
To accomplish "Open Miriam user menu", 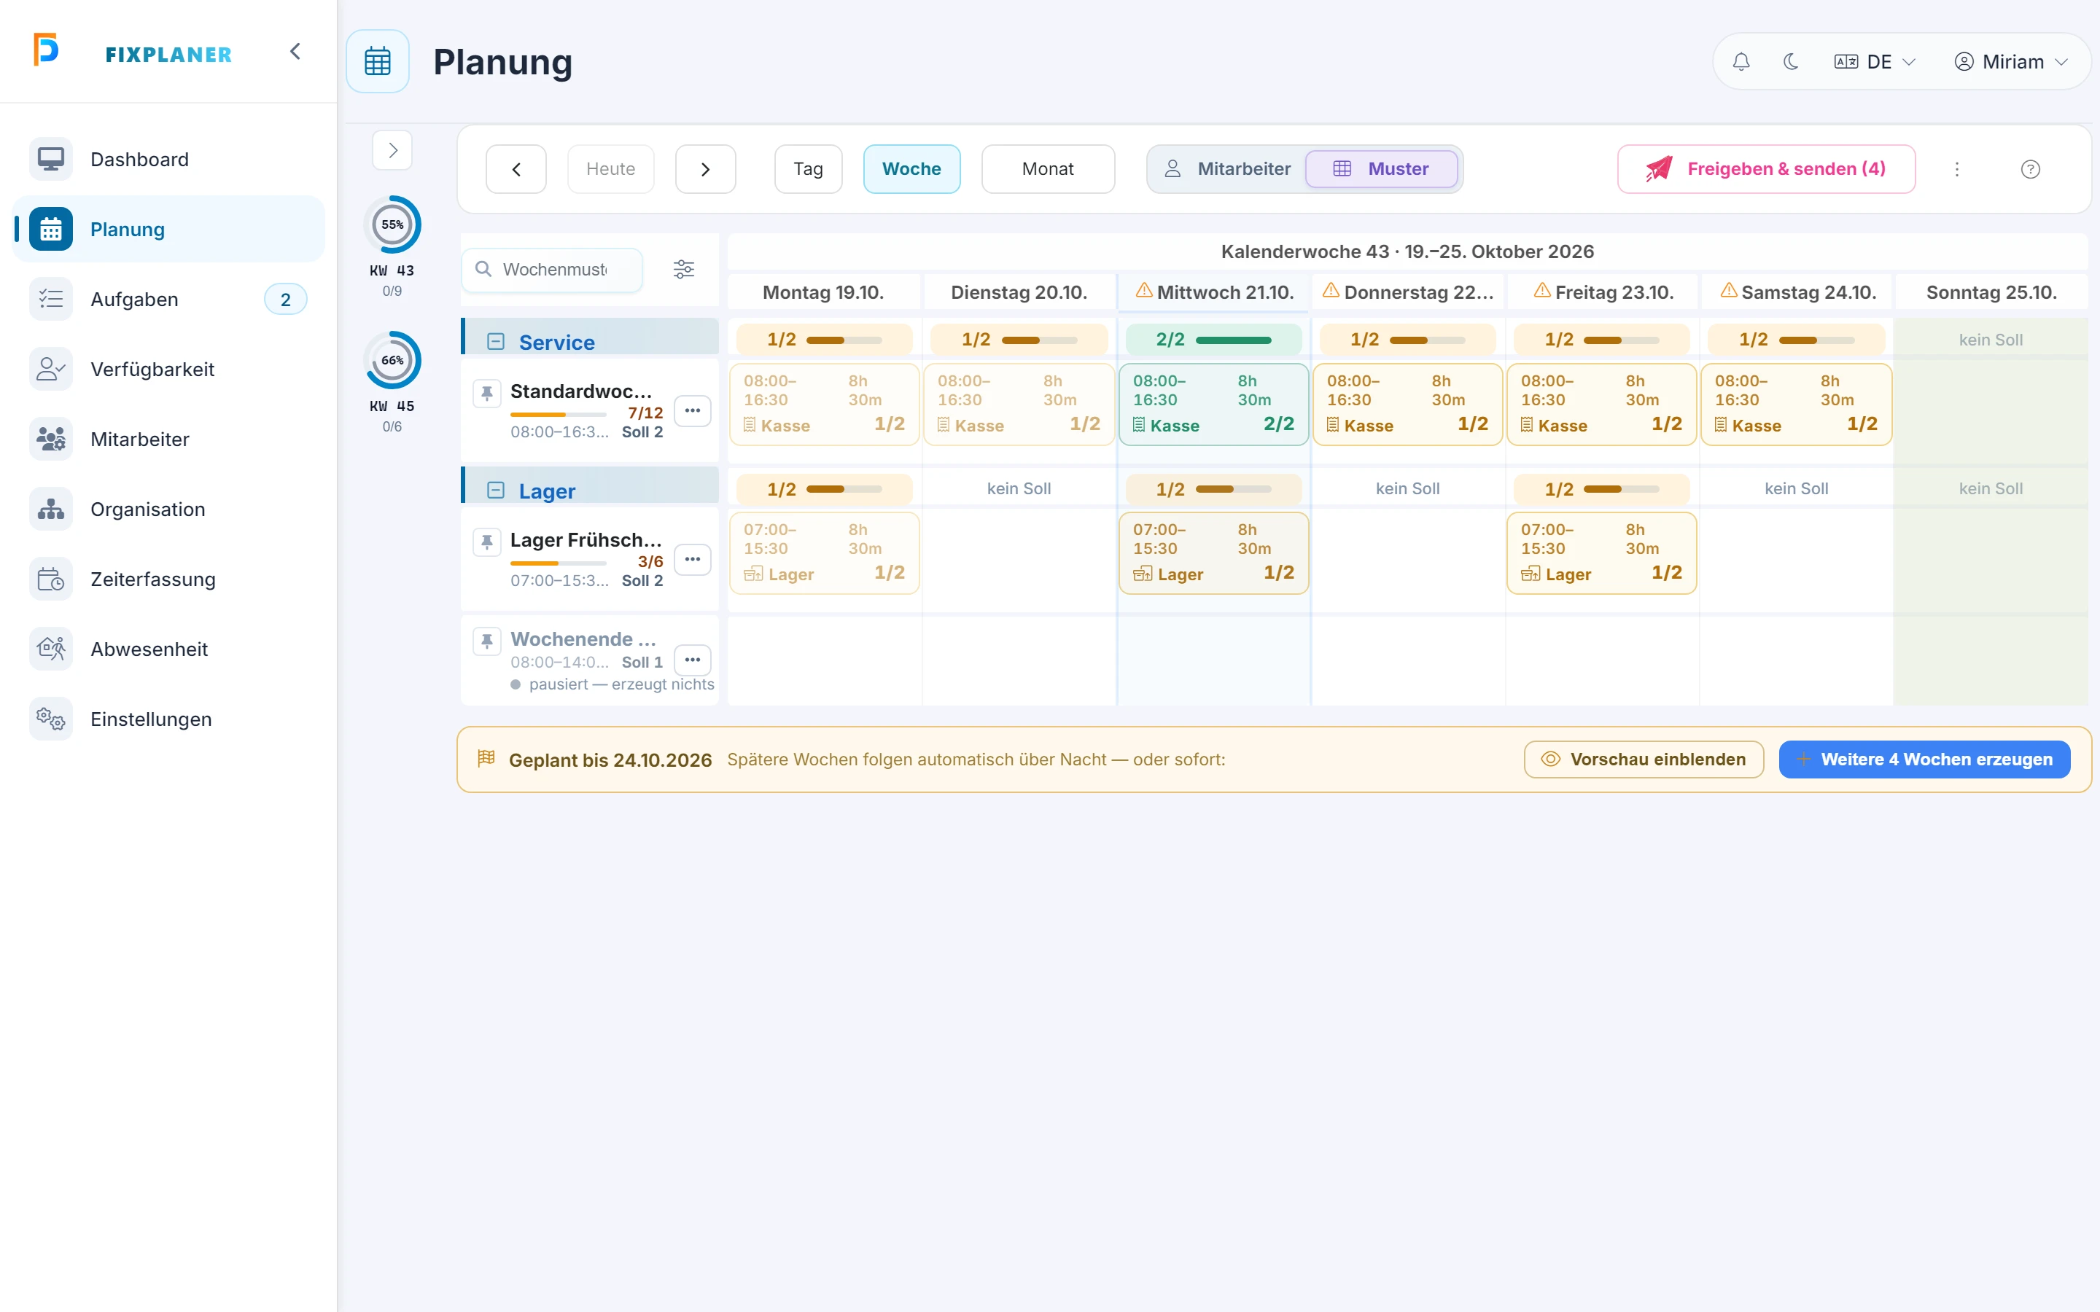I will 2012,62.
